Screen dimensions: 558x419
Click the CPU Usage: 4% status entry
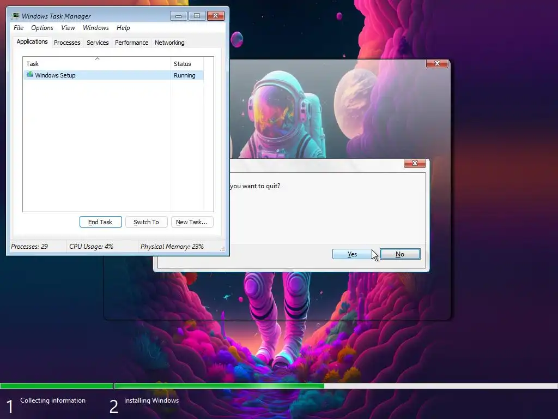(91, 247)
